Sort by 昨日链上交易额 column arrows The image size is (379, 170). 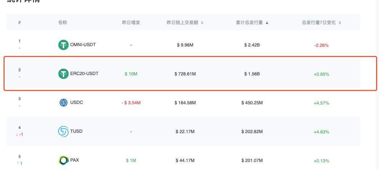pos(202,23)
